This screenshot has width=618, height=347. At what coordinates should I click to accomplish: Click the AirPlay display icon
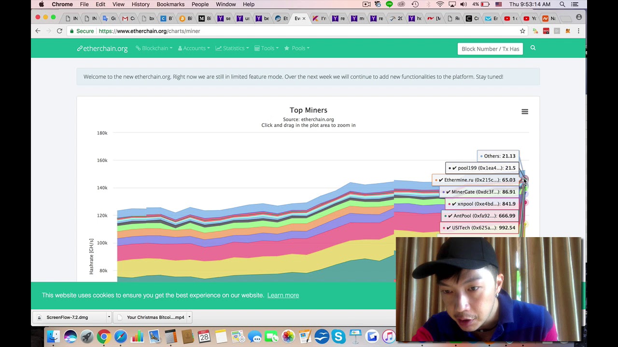(452, 4)
